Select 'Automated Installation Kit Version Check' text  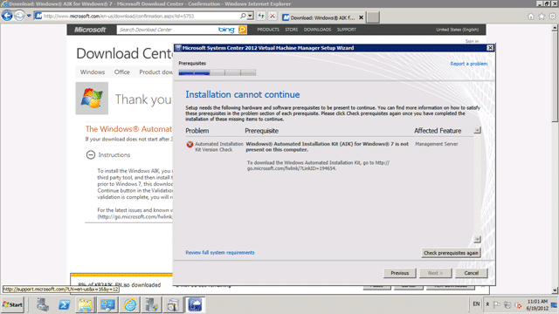point(219,147)
